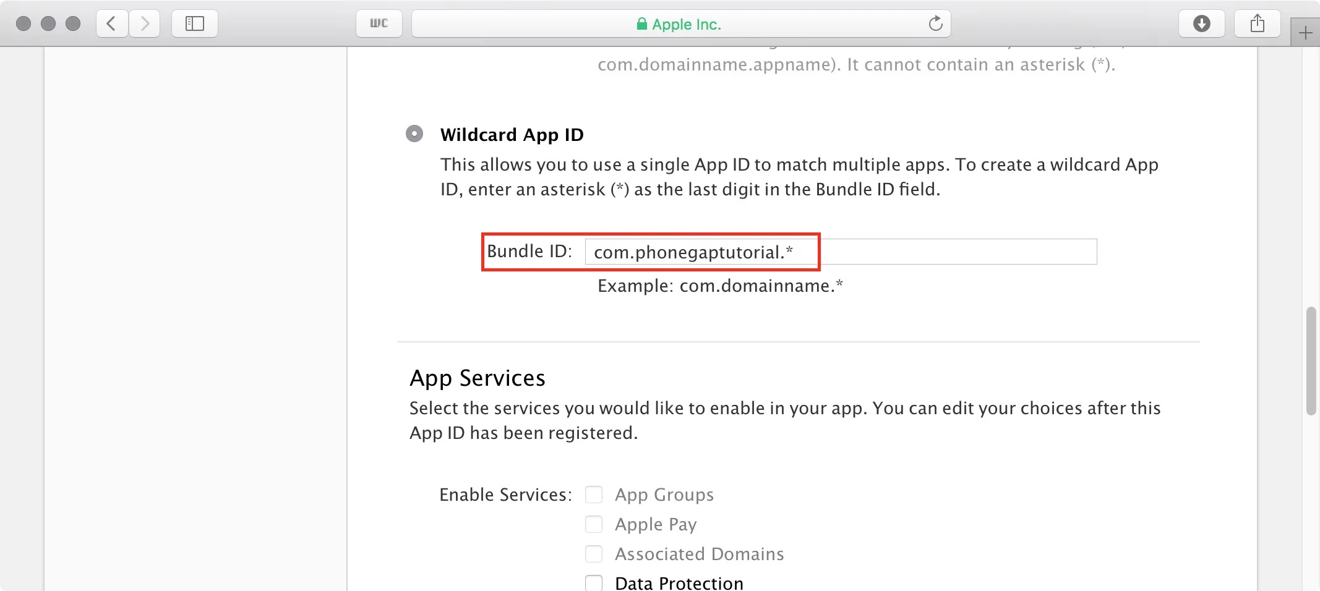1320x591 pixels.
Task: Enable the Apple Pay checkbox
Action: tap(594, 524)
